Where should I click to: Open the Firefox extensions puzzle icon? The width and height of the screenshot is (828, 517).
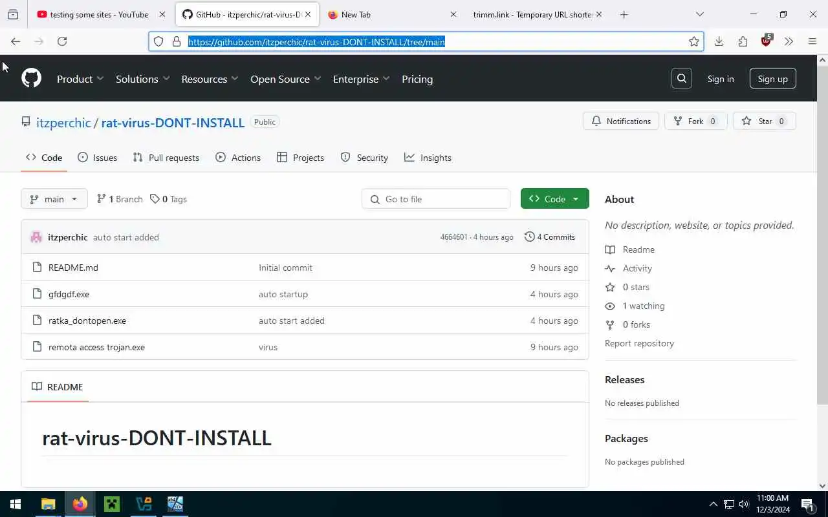(743, 41)
